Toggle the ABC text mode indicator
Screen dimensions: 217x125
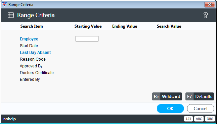pyautogui.click(x=199, y=119)
